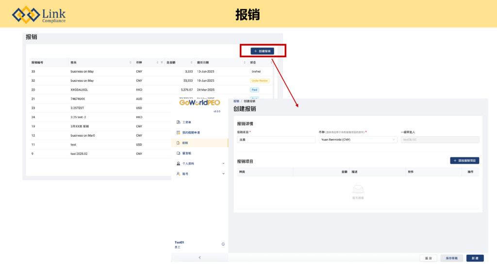Click the Link Compliance logo
Screen dimensions: 497x279
tap(39, 15)
